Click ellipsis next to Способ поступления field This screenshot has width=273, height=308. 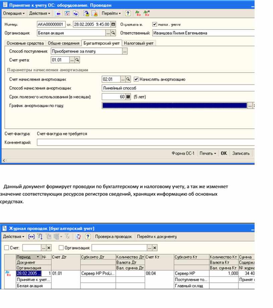(125, 51)
